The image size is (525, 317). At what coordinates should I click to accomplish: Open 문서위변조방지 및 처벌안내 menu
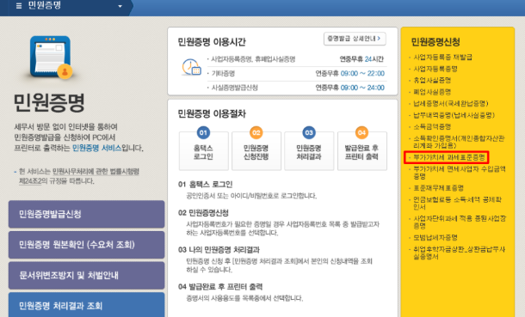pos(86,276)
